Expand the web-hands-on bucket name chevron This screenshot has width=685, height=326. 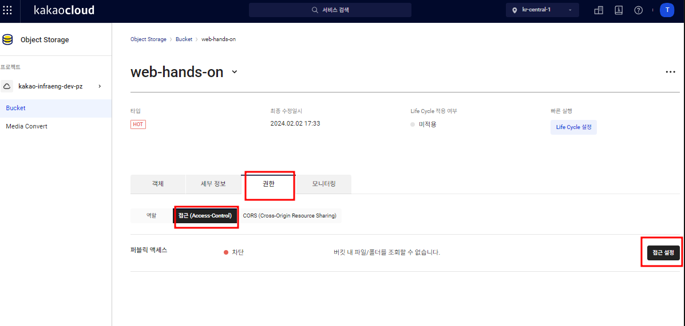tap(235, 72)
